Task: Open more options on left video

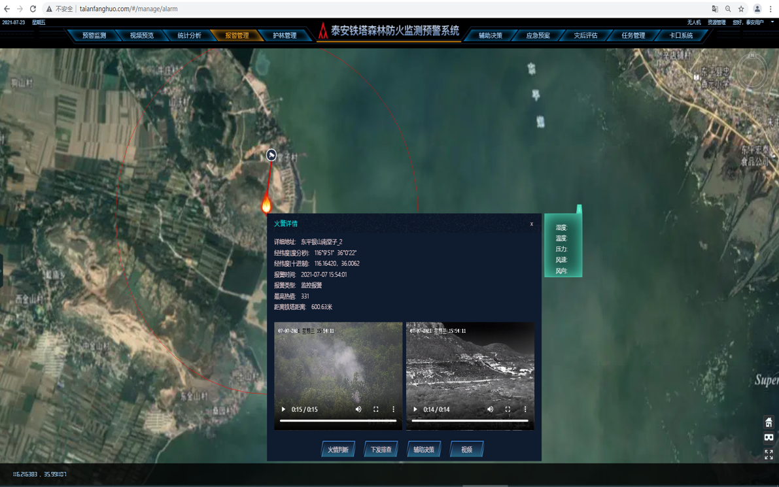Action: pyautogui.click(x=393, y=410)
